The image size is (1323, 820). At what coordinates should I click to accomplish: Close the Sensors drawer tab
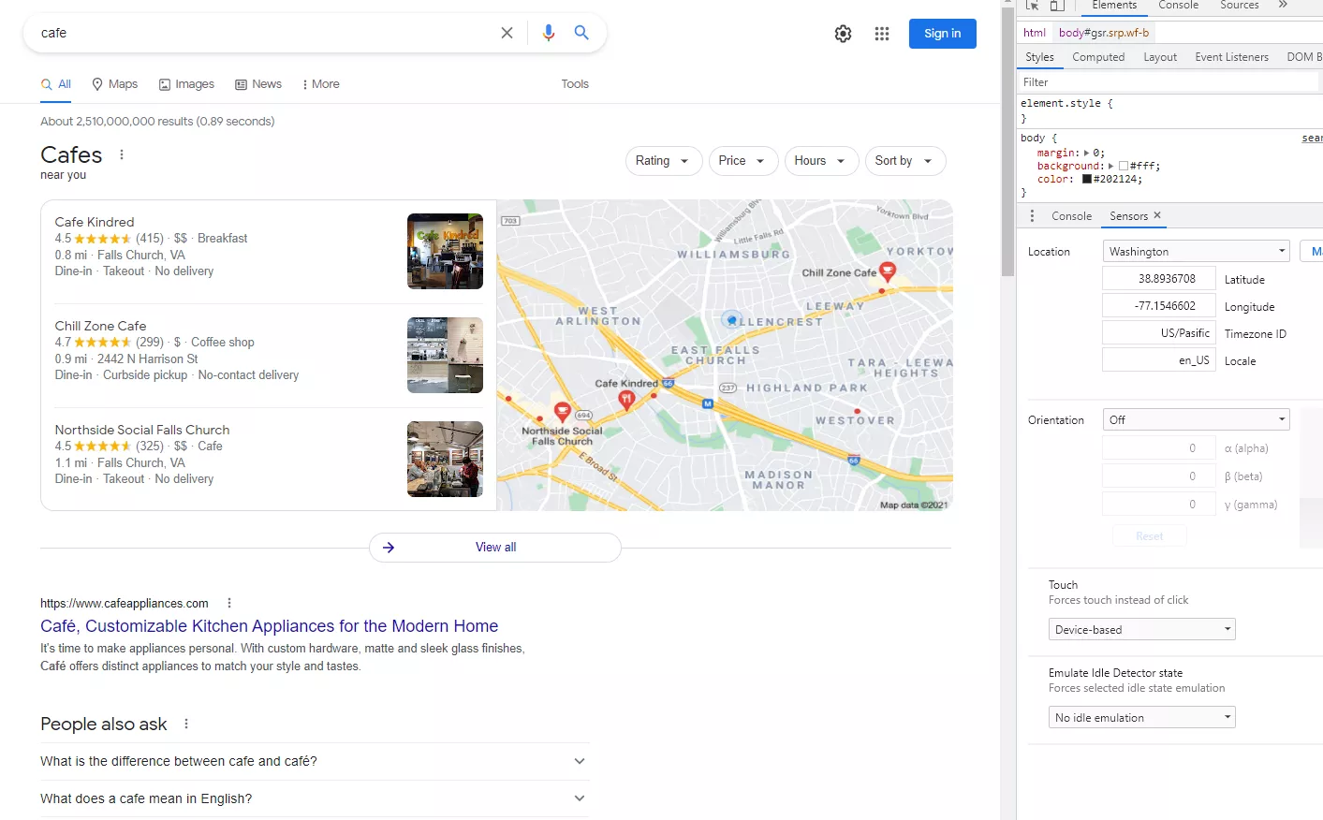tap(1157, 215)
